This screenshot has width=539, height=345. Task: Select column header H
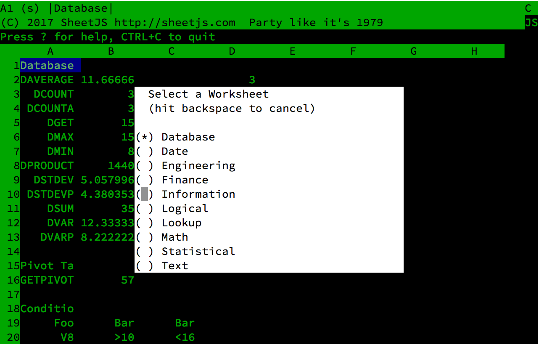(474, 51)
